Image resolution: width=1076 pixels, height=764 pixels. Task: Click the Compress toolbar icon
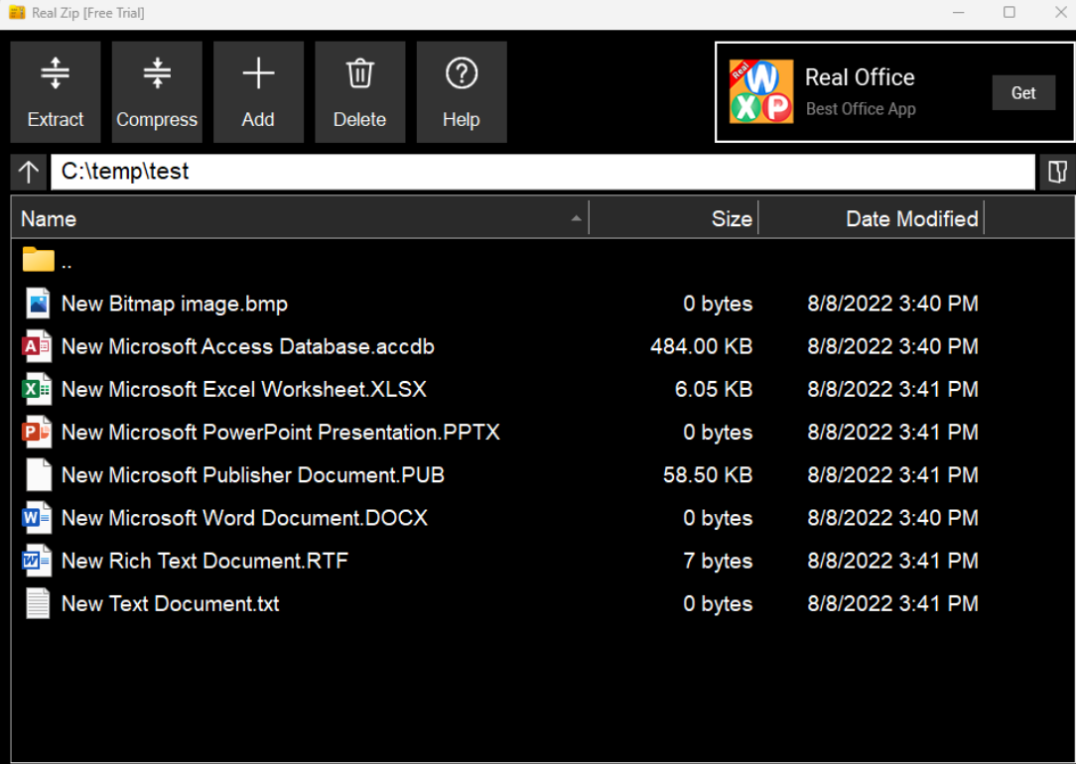pos(157,75)
